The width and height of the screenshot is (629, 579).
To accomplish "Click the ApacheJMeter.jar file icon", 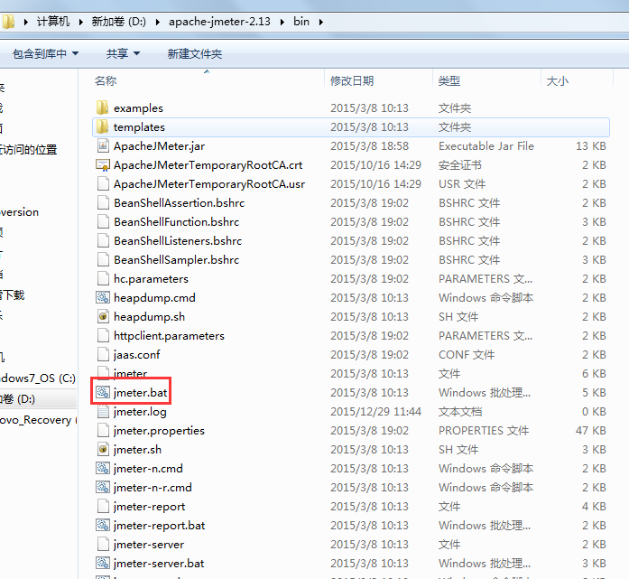I will 102,146.
